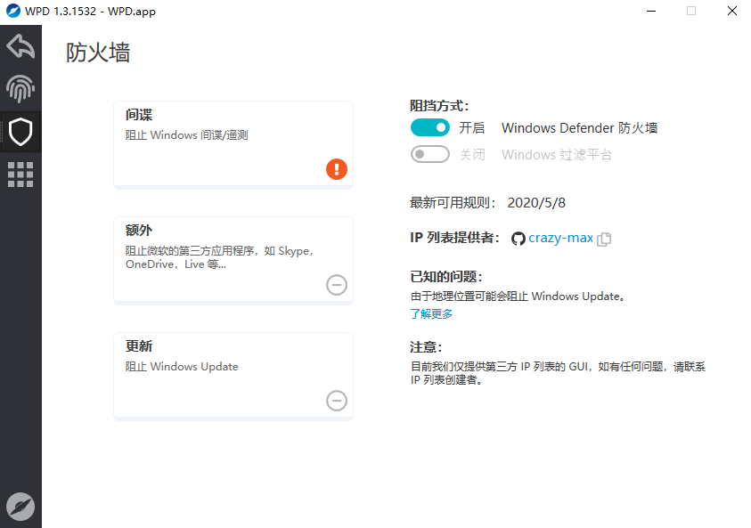Click the minus status icon on 额外 card
Viewport: 751px width, 528px height.
point(337,285)
